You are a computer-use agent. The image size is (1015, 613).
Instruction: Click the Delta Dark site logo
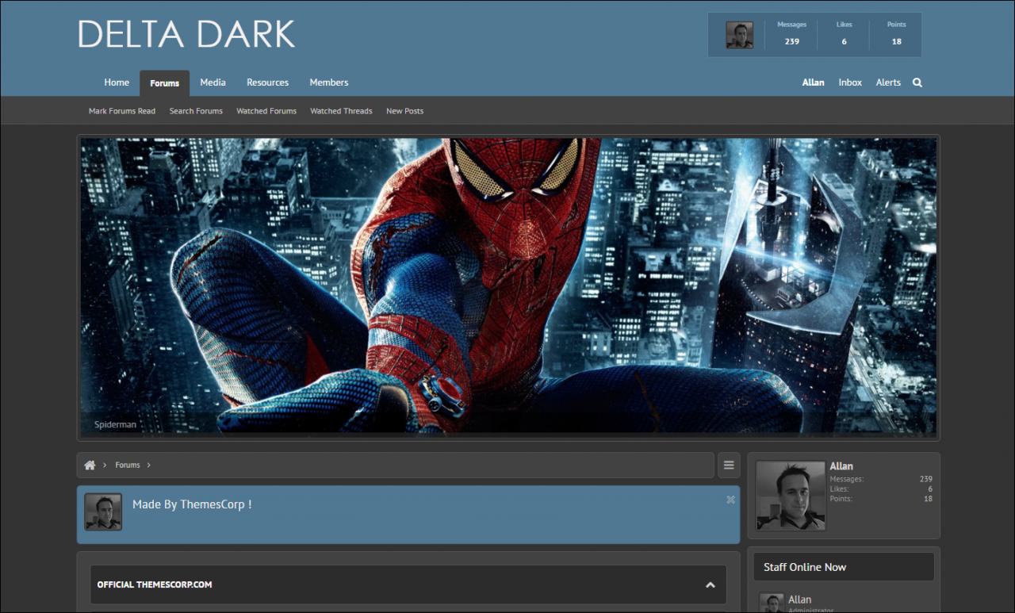tap(186, 34)
